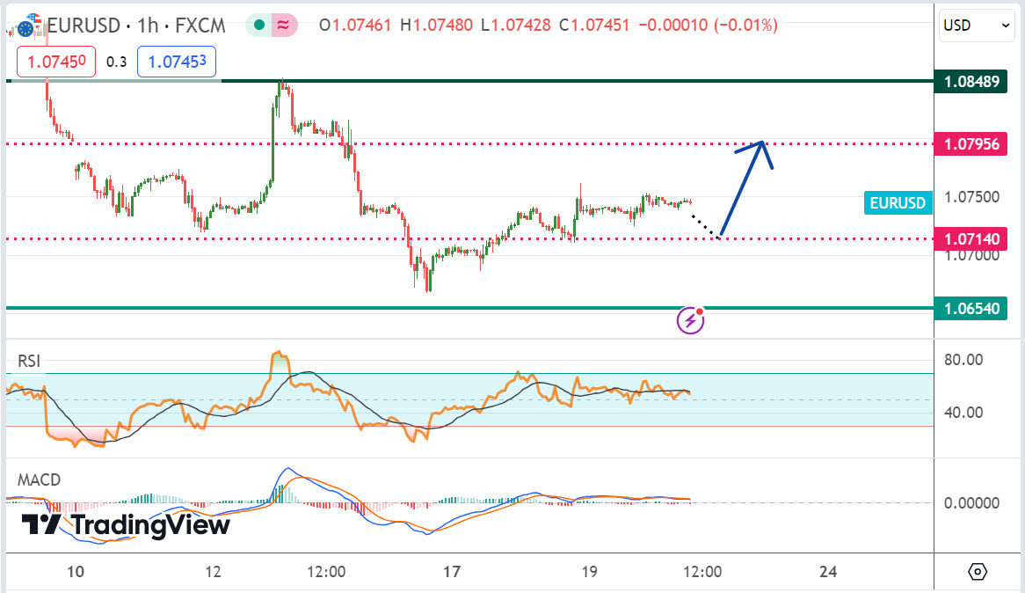Toggle the green market status dot
Image resolution: width=1025 pixels, height=593 pixels.
[258, 26]
